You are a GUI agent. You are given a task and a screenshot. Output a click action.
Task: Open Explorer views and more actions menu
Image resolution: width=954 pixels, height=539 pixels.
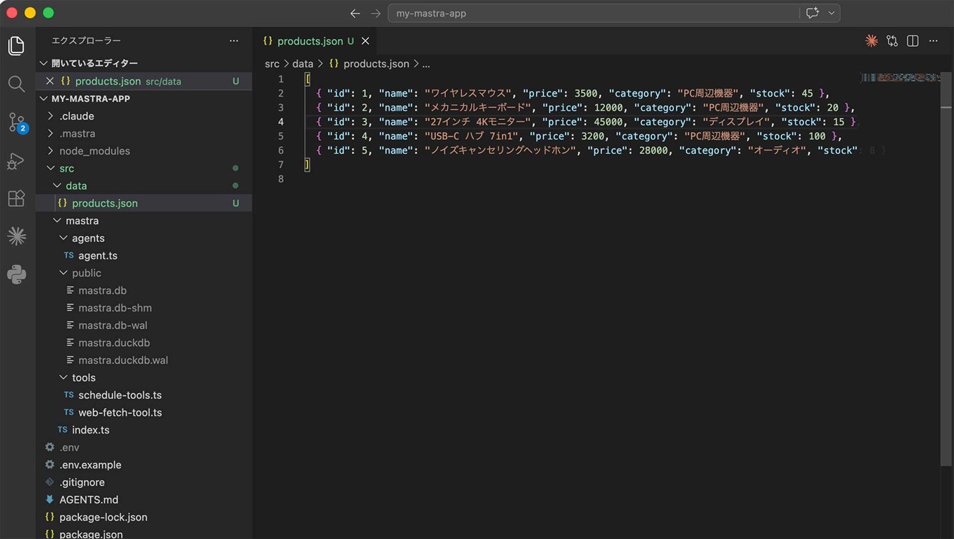(x=234, y=40)
